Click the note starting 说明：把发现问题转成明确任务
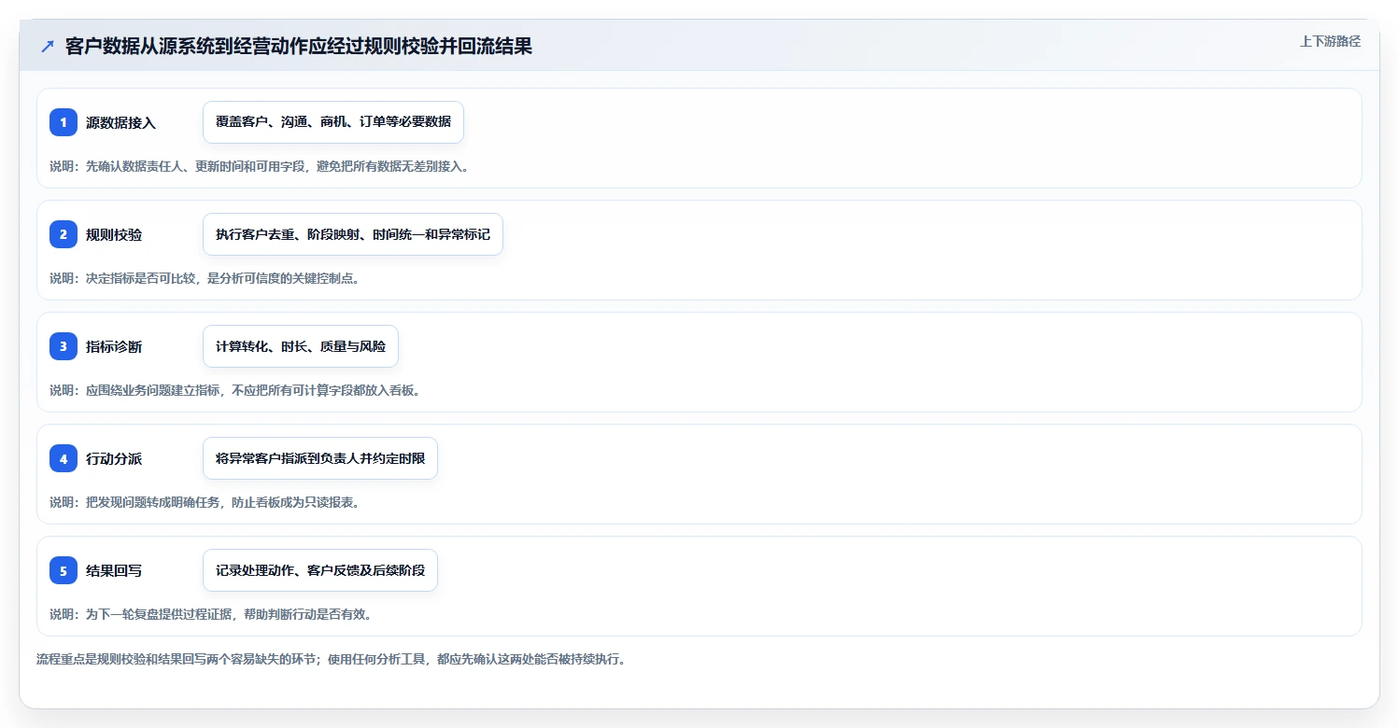 pos(205,502)
